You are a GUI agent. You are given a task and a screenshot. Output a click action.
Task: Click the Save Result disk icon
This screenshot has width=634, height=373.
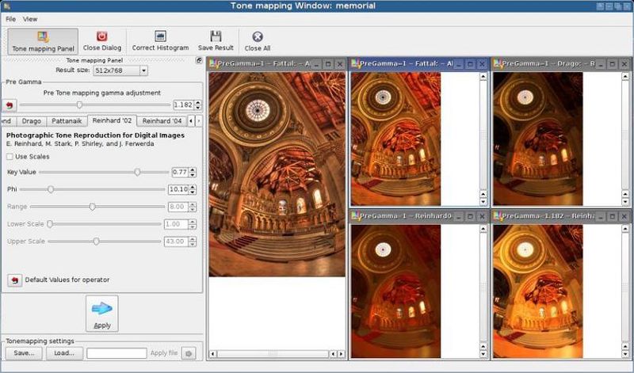pos(216,36)
